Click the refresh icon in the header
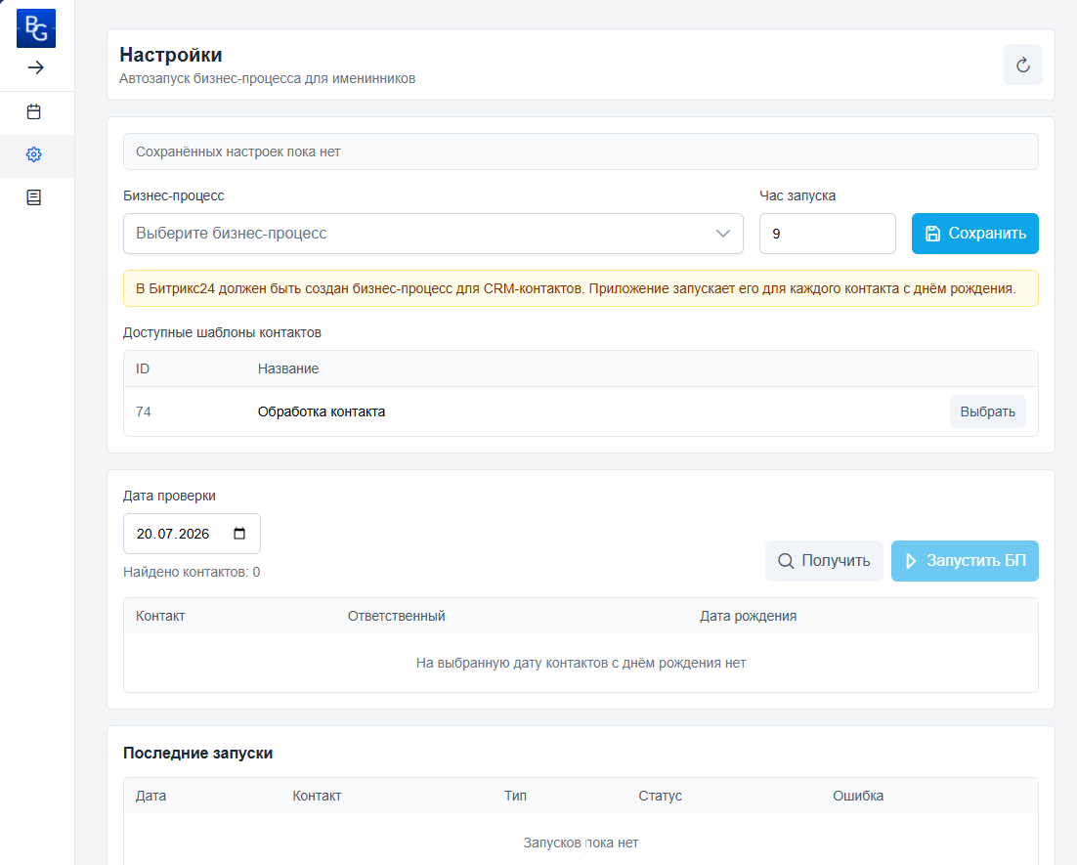Viewport: 1077px width, 865px height. pyautogui.click(x=1022, y=65)
